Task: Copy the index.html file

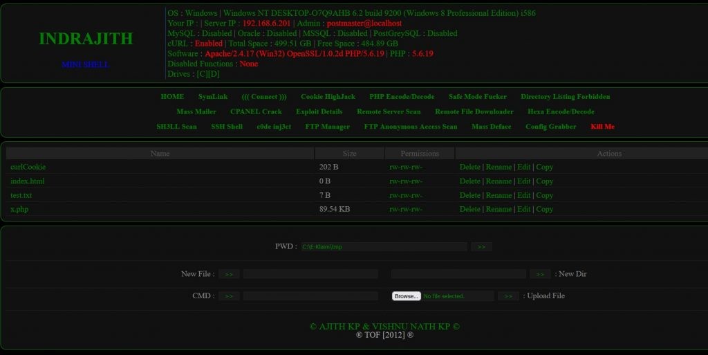Action: point(544,181)
